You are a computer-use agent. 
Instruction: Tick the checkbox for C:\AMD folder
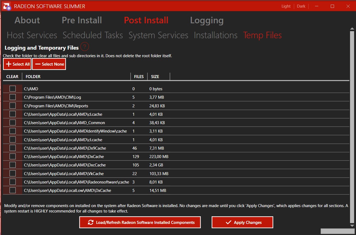click(x=12, y=89)
